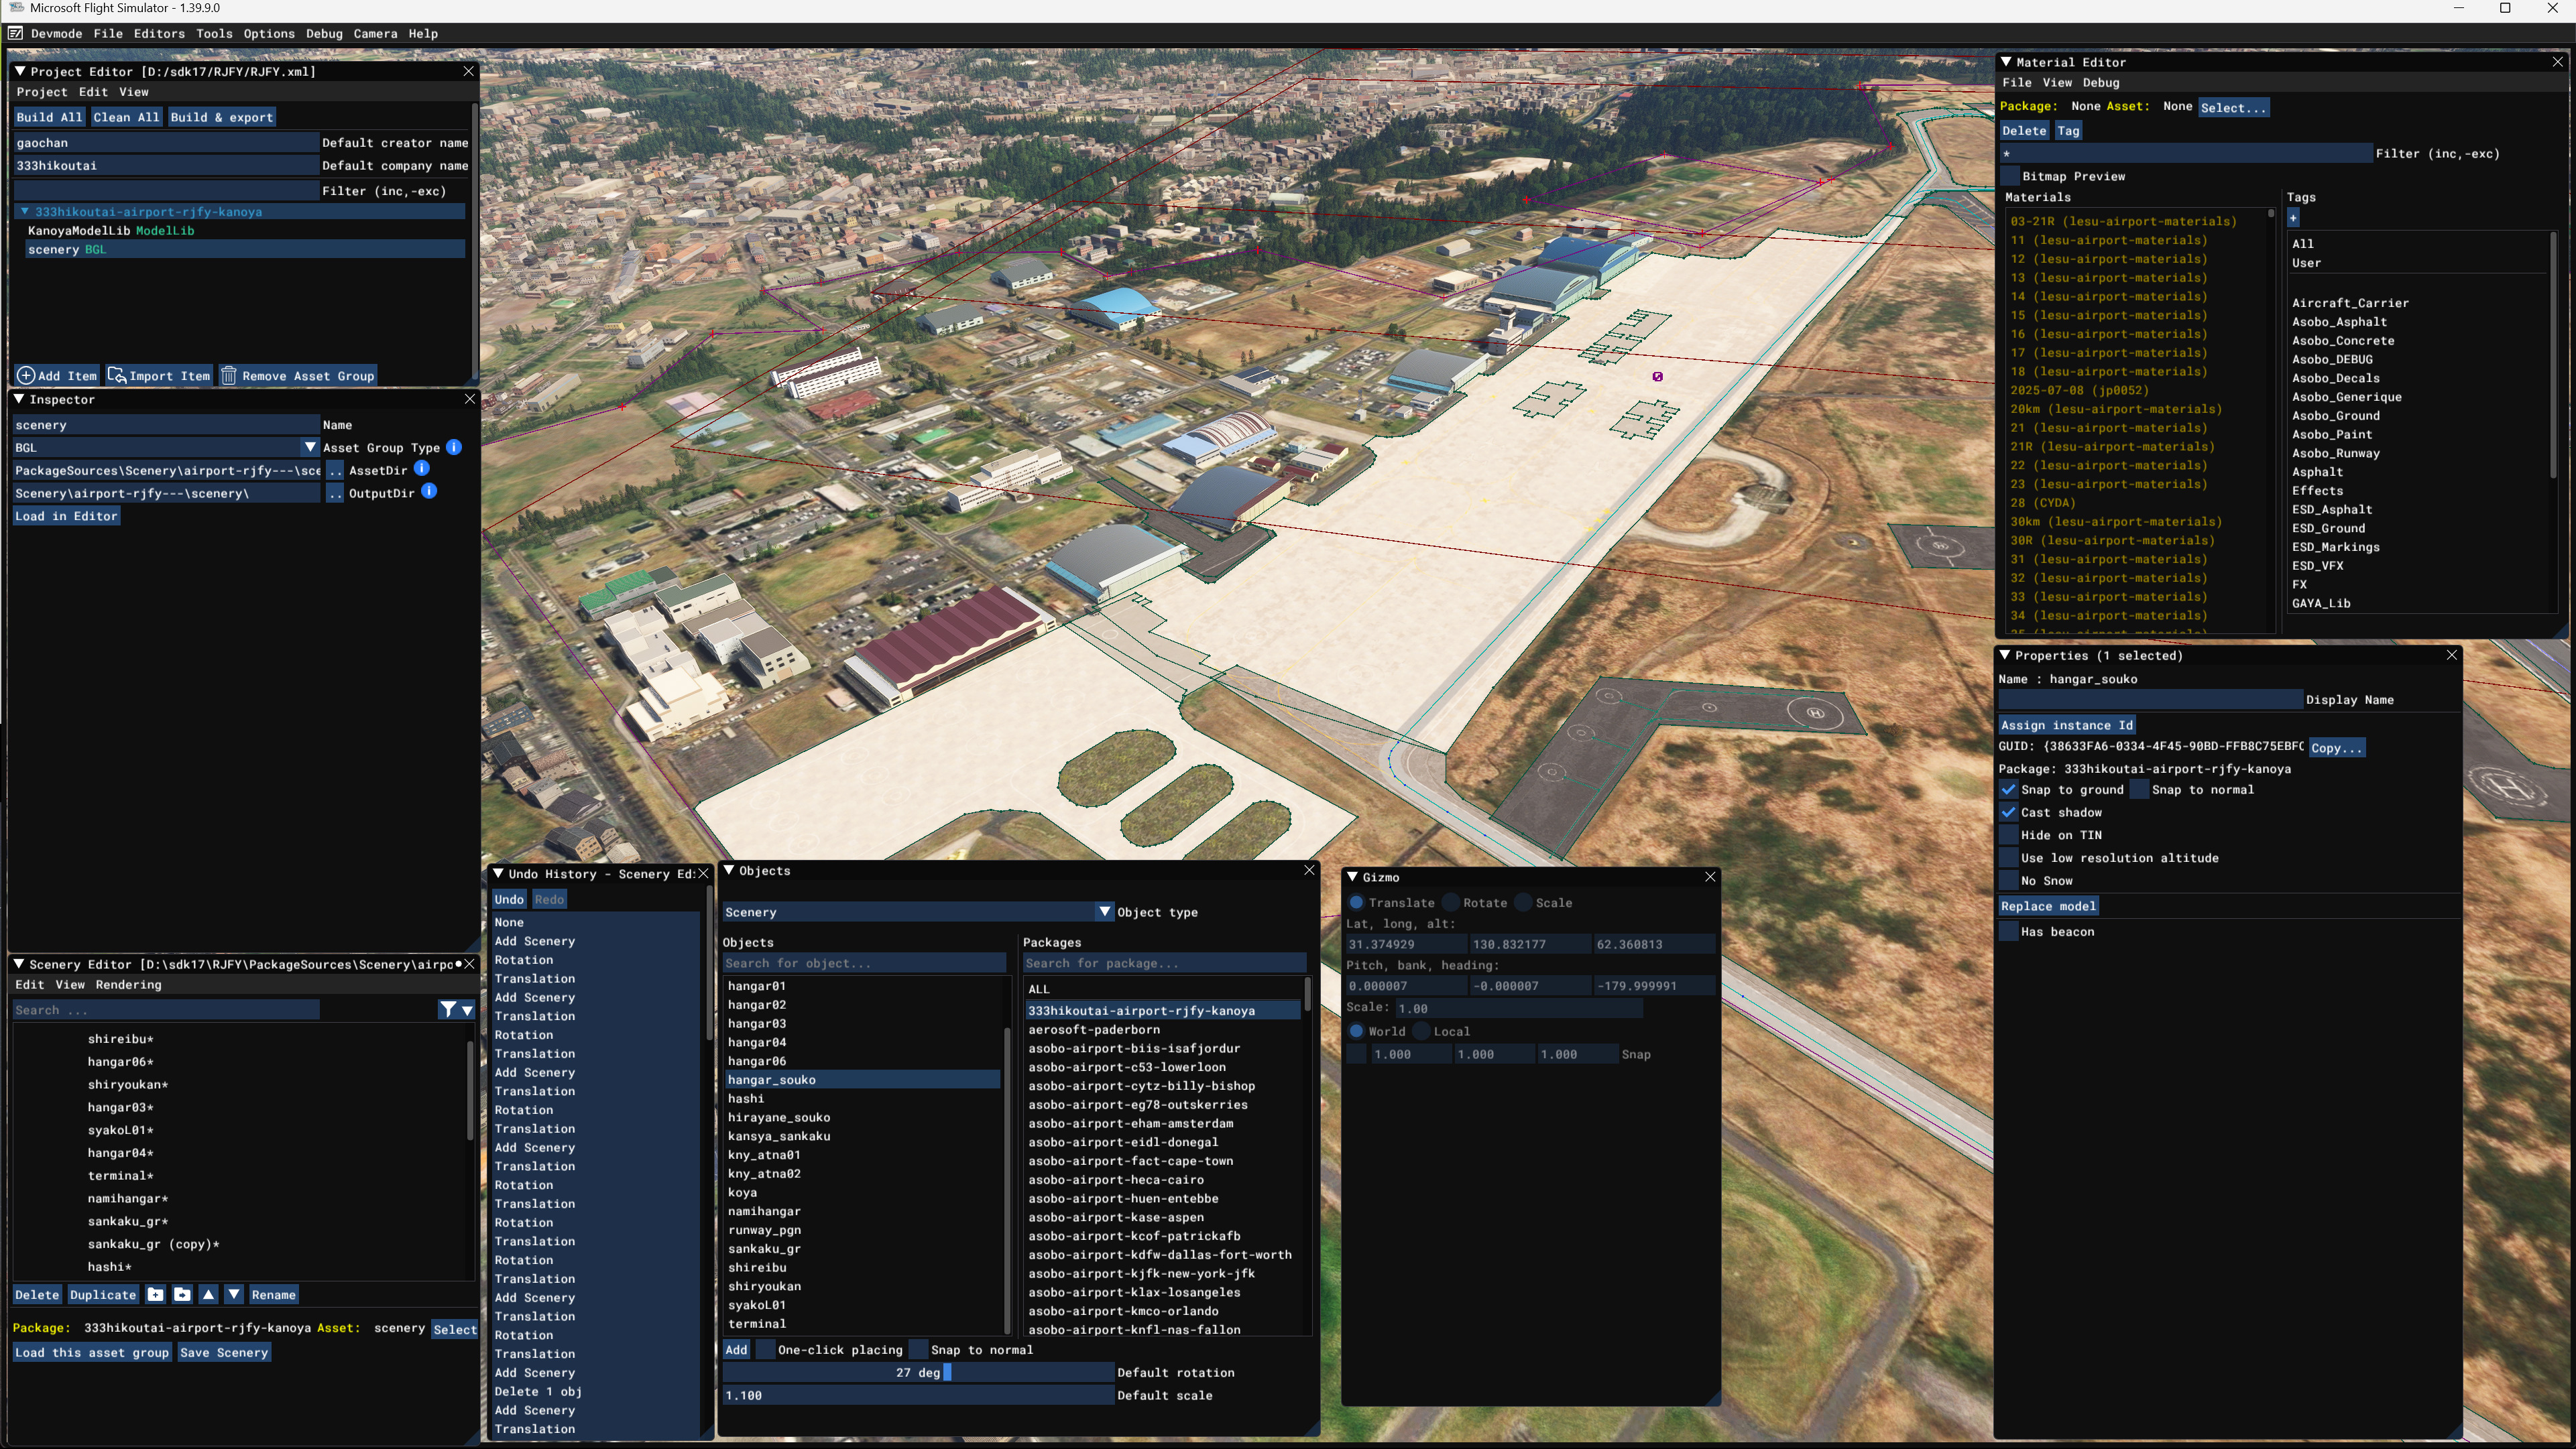Click the move-to-group folder icon
Screen dimensions: 2576x1449
point(182,1294)
